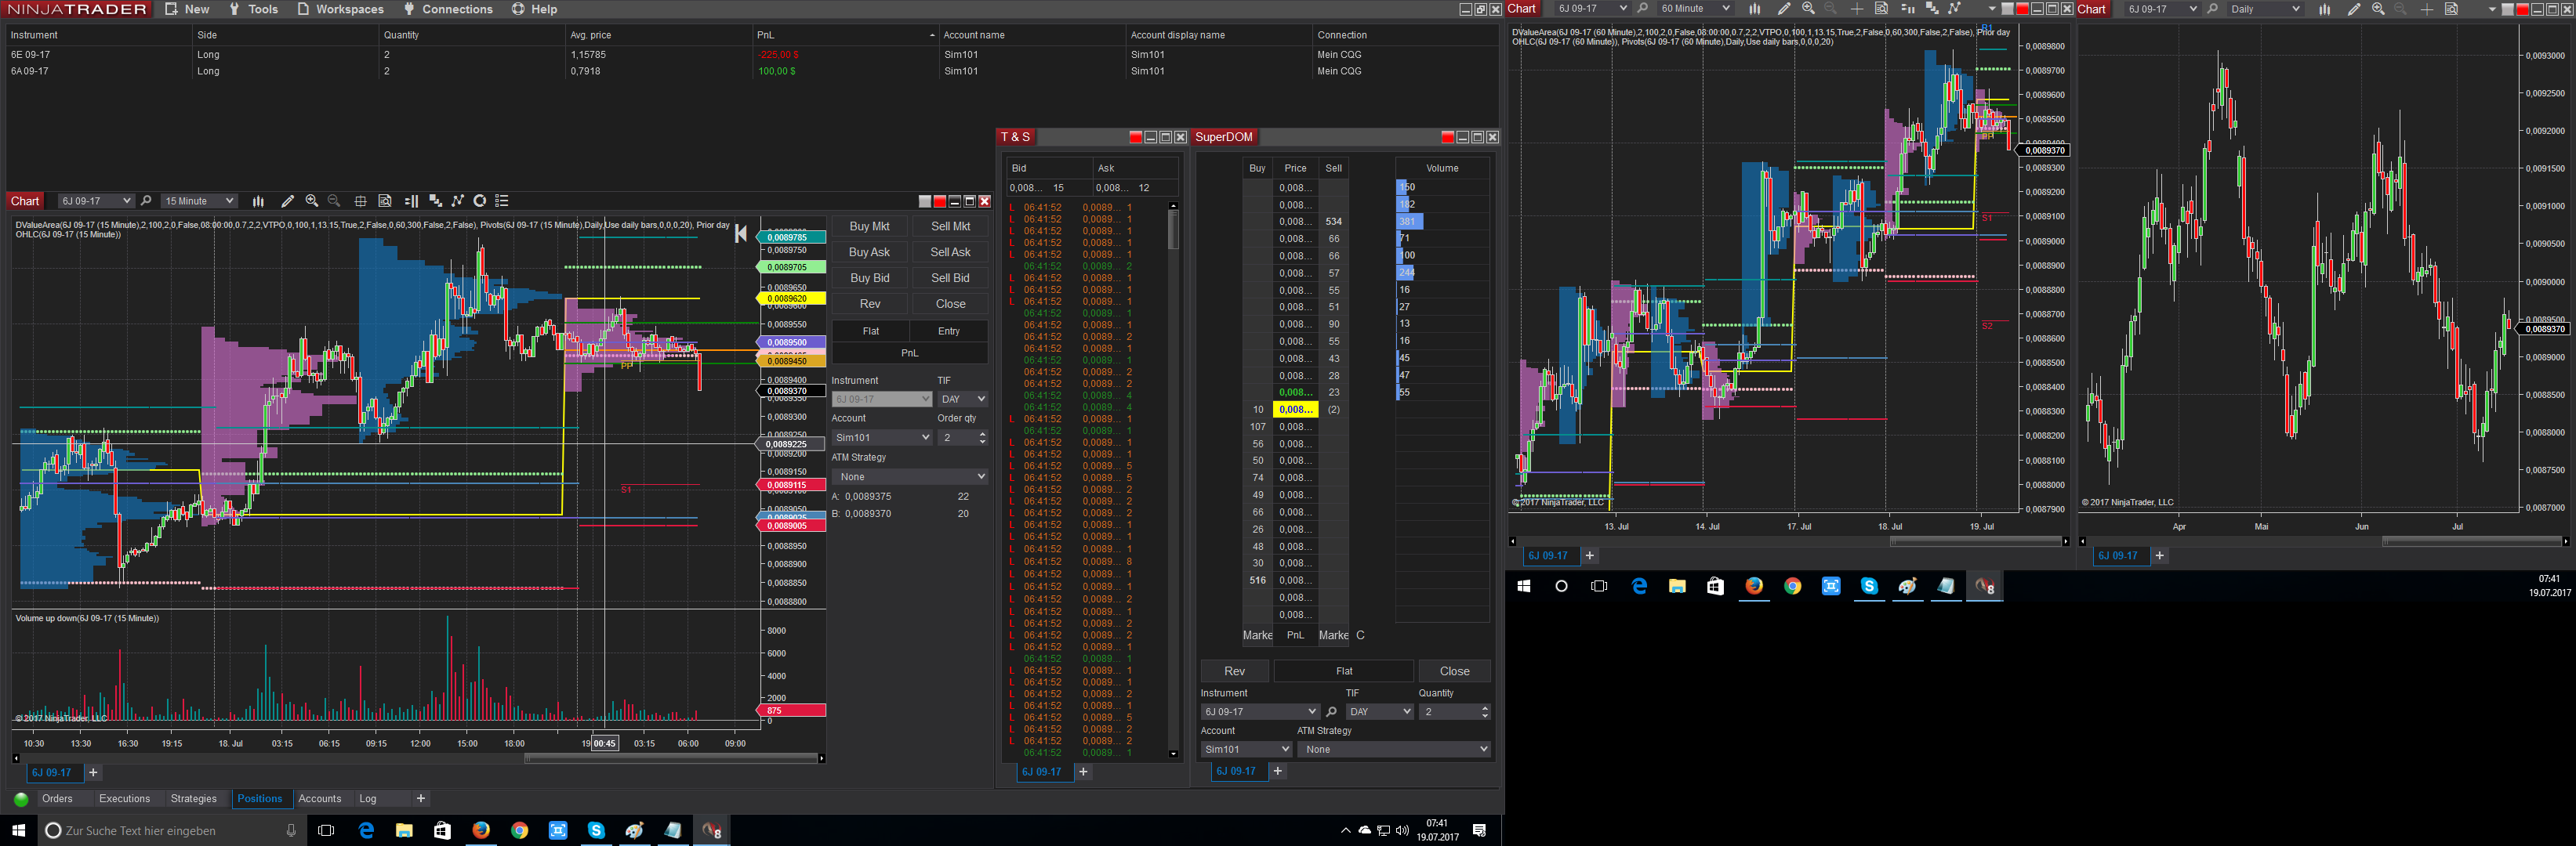
Task: Open the Tools menu
Action: coord(253,9)
